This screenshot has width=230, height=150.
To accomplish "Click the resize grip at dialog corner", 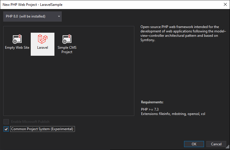I will 228,147.
